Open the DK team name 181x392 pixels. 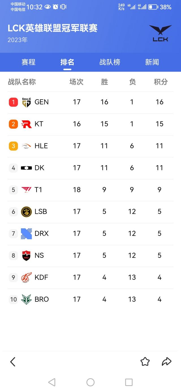(x=39, y=168)
